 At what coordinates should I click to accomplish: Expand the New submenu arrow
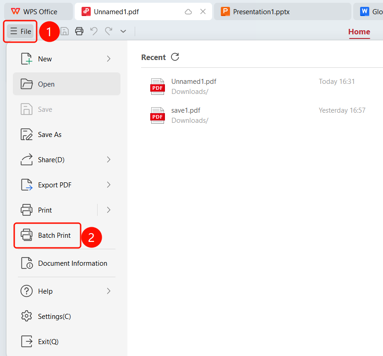click(x=109, y=59)
